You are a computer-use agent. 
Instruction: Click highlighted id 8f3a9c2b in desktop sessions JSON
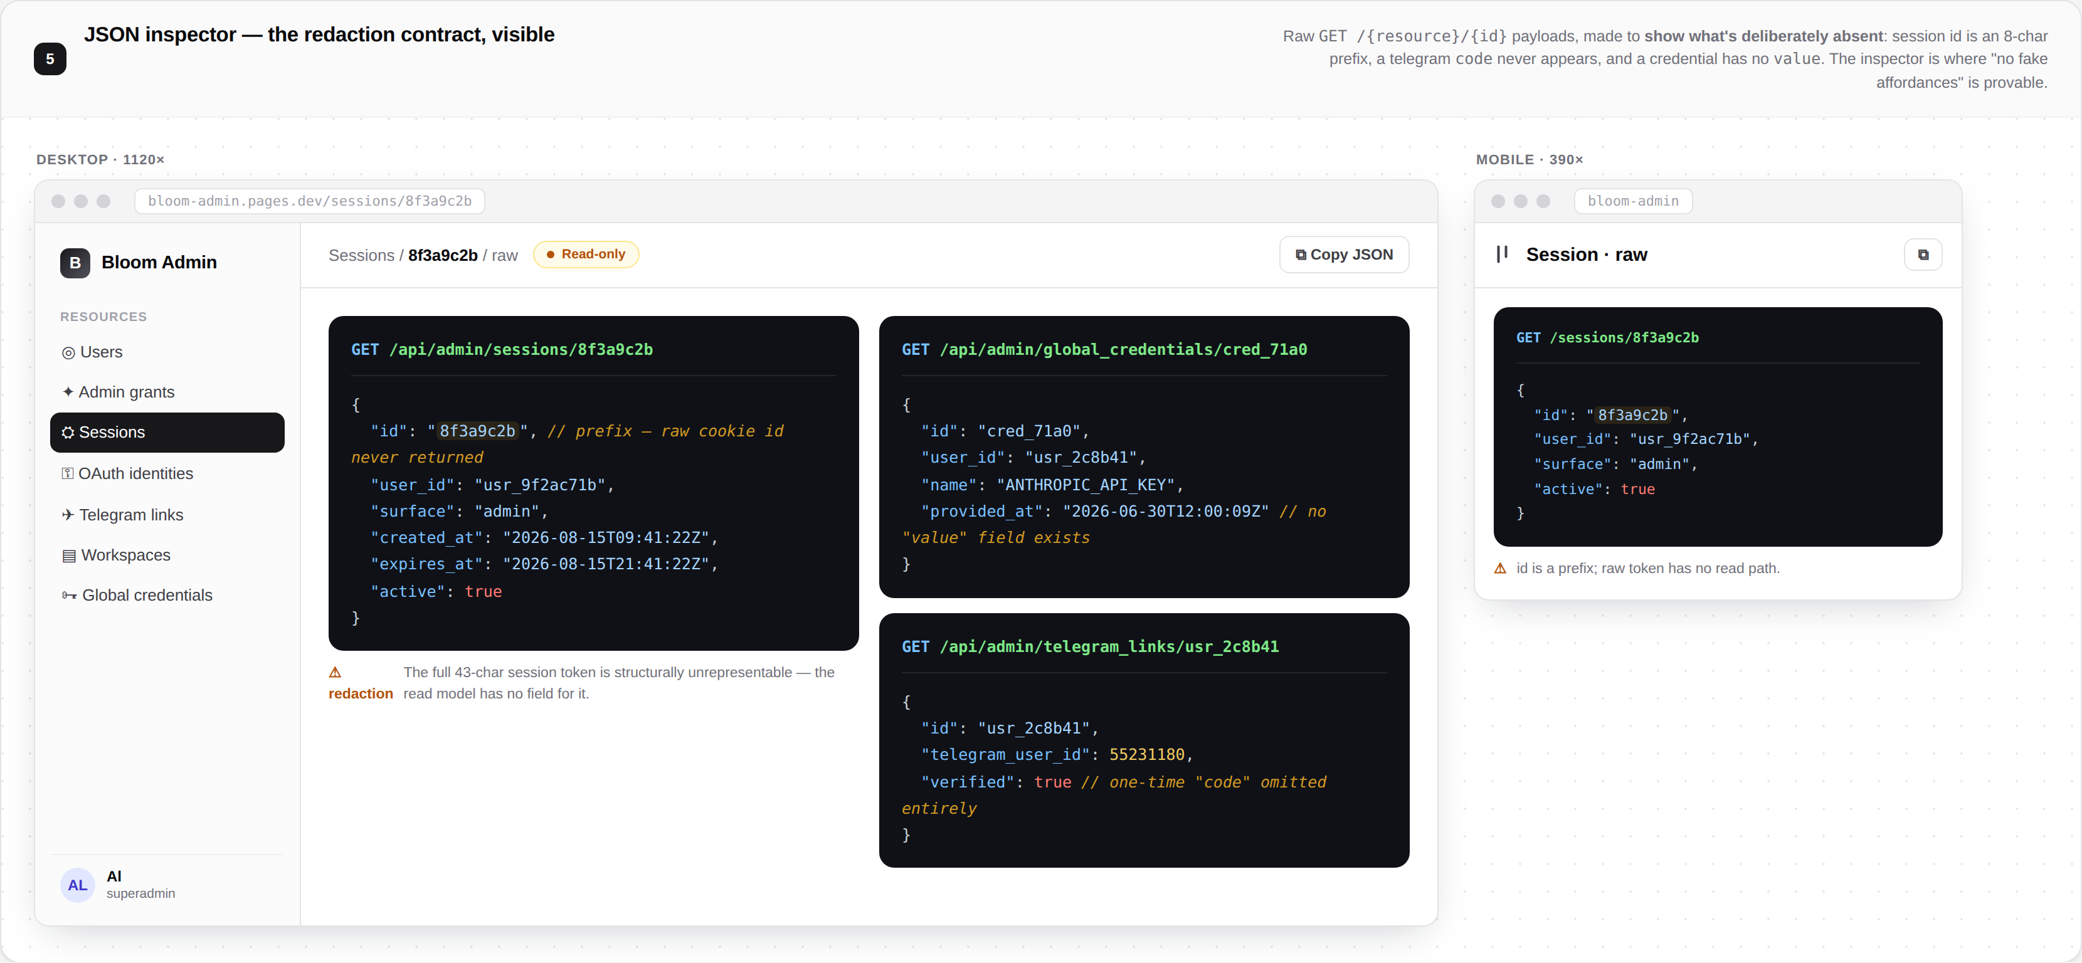[477, 431]
